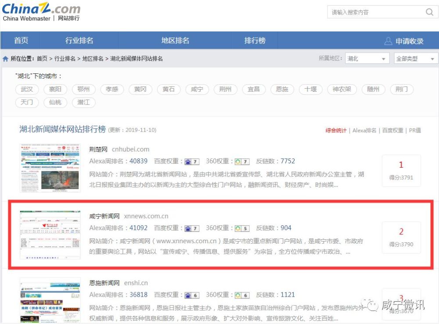This screenshot has height=324, width=439.
Task: Select the 潜江 city tag
Action: (x=83, y=102)
